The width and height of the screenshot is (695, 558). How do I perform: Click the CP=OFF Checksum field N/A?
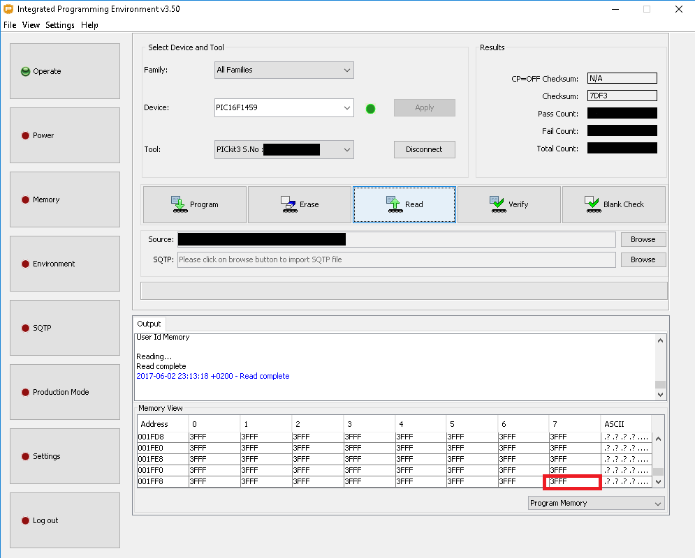pos(622,78)
